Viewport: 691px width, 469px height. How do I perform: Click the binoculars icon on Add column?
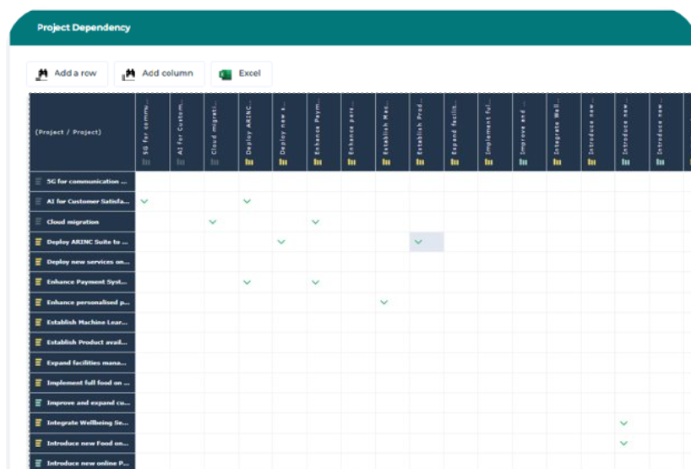(x=129, y=74)
